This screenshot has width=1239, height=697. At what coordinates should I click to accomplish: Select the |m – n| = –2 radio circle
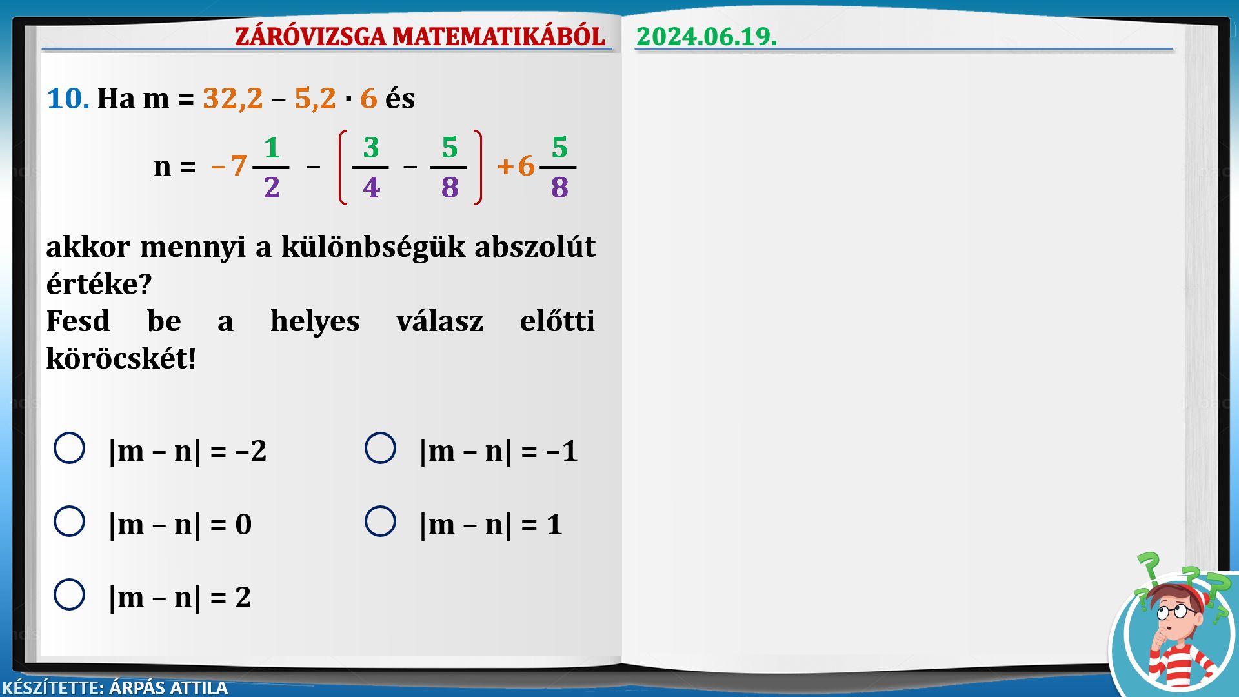(x=70, y=449)
